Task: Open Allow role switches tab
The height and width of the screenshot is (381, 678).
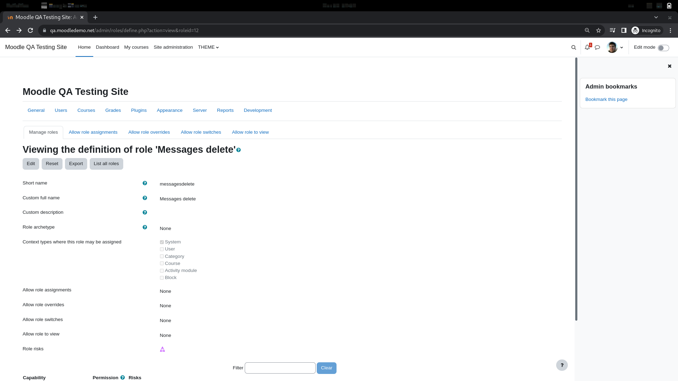Action: click(201, 132)
